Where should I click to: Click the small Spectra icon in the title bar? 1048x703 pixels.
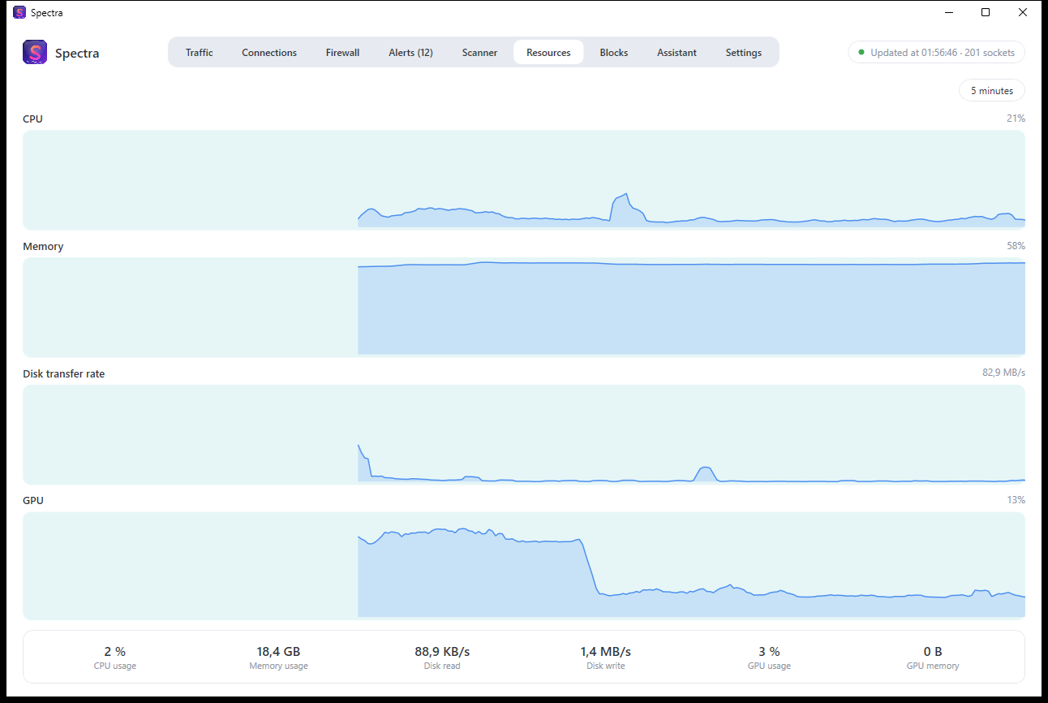pos(19,12)
